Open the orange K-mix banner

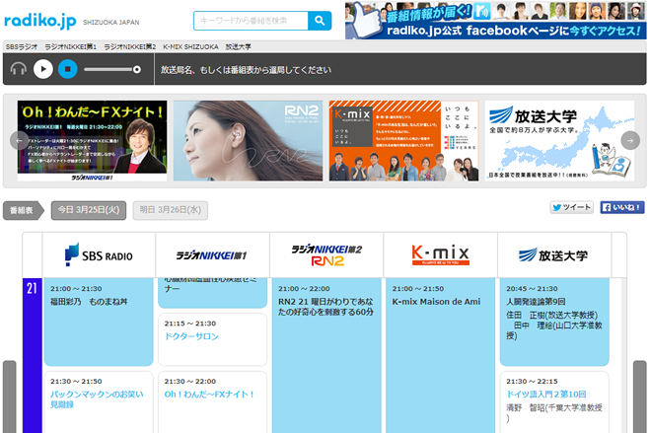tap(403, 140)
